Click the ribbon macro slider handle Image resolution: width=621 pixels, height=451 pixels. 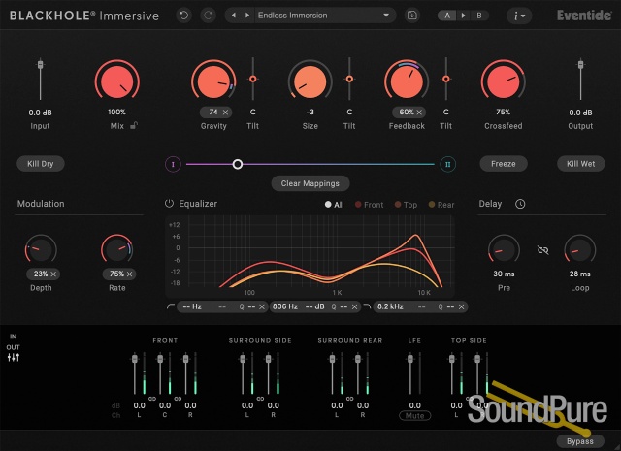[238, 164]
